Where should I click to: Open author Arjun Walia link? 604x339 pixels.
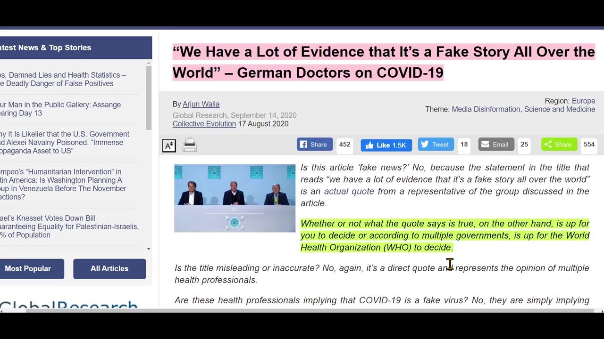201,104
